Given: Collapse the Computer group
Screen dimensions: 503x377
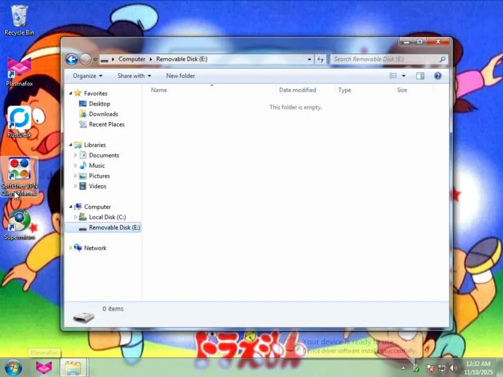Looking at the screenshot, I should pos(71,207).
